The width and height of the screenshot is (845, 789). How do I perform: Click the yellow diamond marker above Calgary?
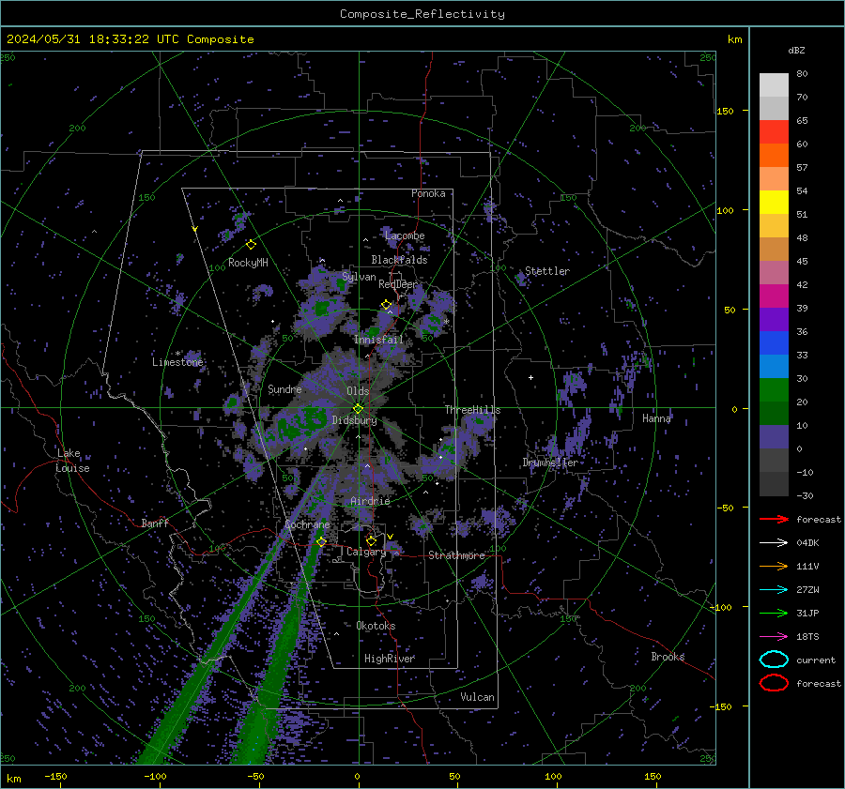tap(371, 540)
